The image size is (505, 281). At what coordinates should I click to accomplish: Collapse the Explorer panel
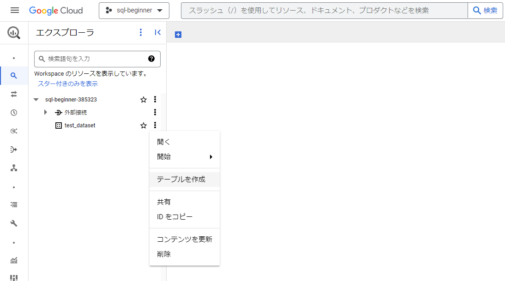(x=157, y=32)
